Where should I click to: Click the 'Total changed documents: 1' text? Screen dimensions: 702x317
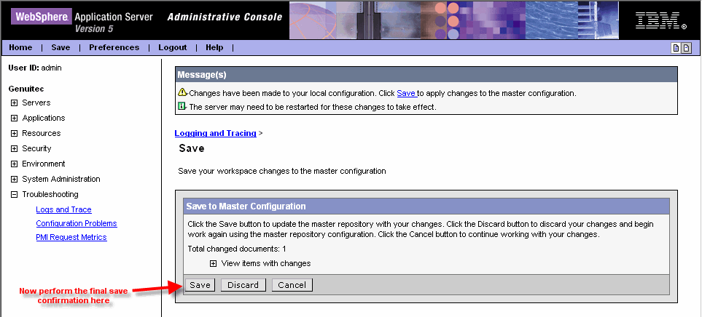237,249
